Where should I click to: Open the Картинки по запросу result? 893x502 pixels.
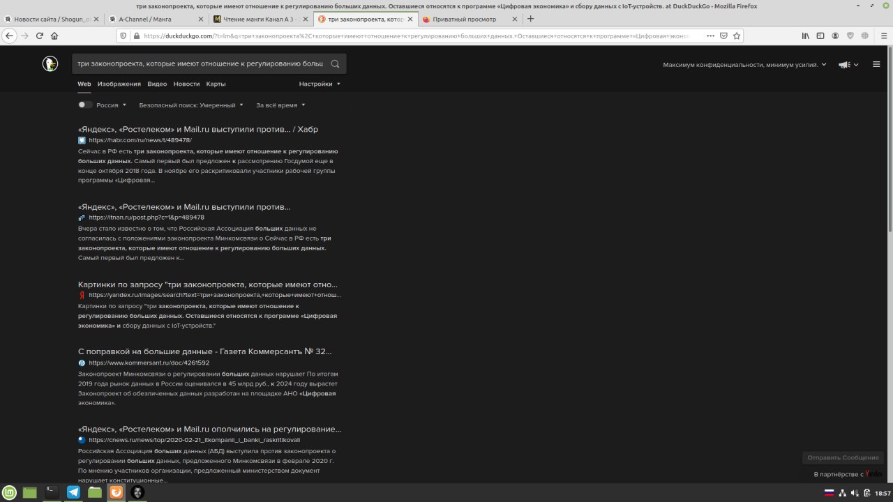(208, 284)
